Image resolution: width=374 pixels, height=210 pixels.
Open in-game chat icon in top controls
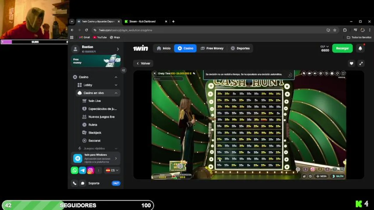(304, 73)
